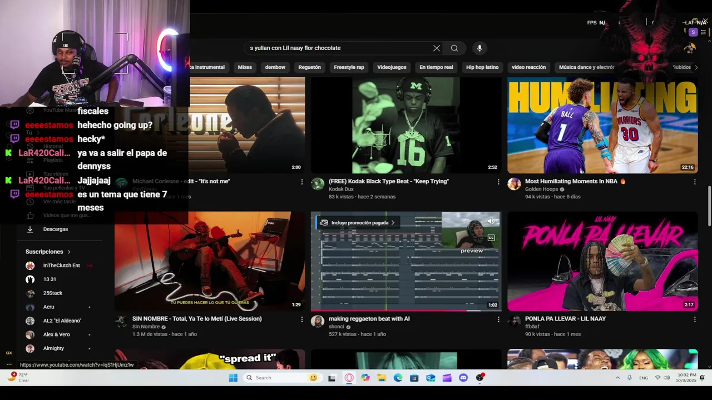
Task: Seek on the preview progress bar
Action: (406, 310)
